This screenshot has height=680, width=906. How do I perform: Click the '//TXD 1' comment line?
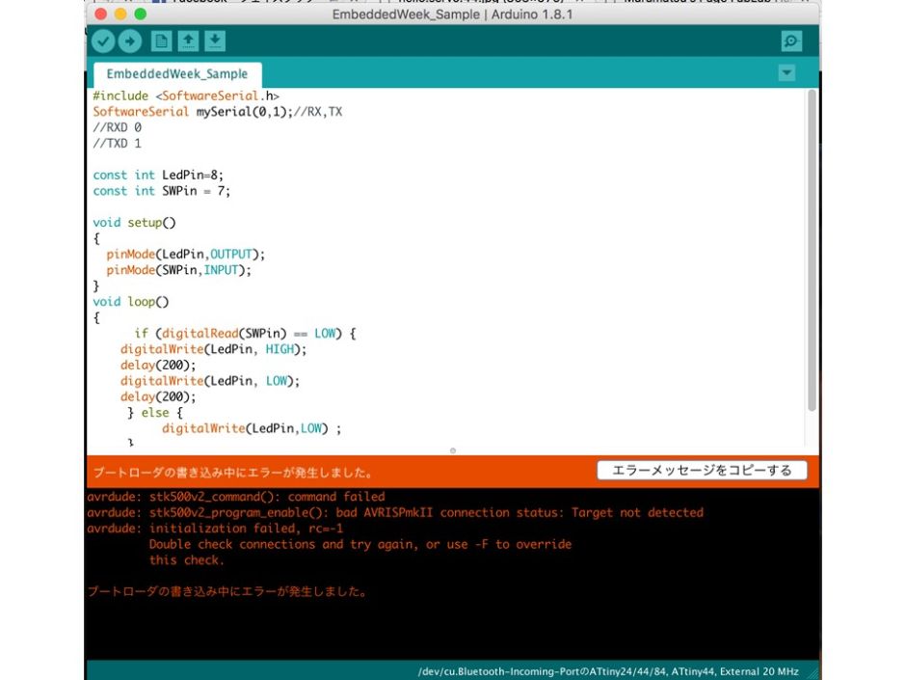point(117,144)
